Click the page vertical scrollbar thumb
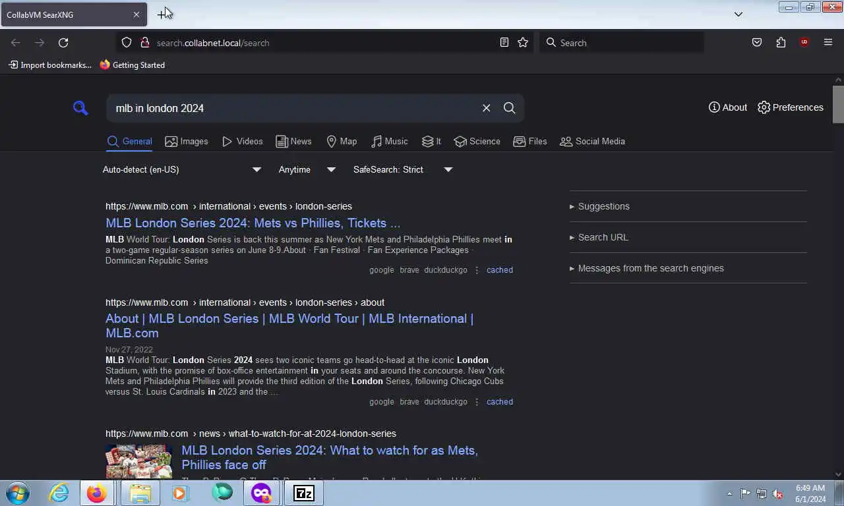The image size is (844, 506). click(x=838, y=104)
